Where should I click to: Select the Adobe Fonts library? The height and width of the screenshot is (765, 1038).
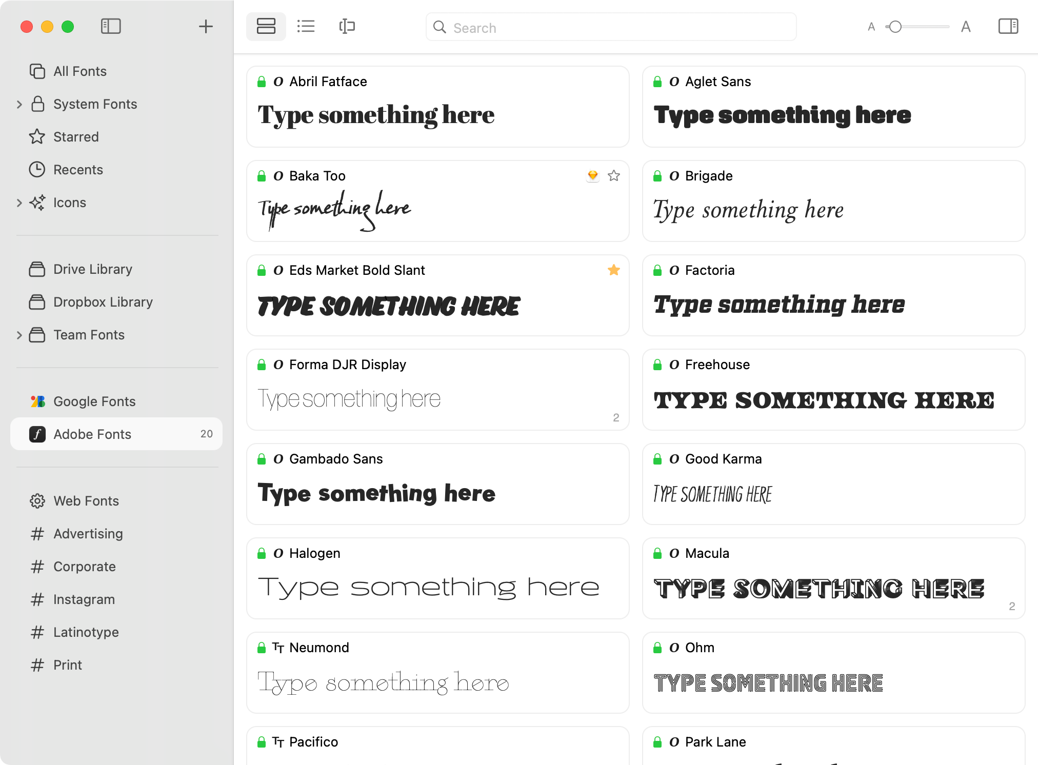coord(92,434)
